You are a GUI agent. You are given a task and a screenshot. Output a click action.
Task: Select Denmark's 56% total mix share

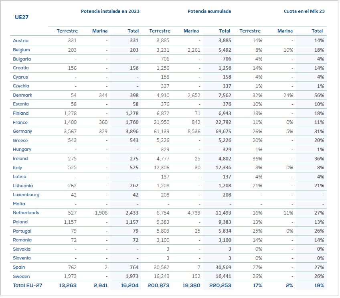pyautogui.click(x=319, y=95)
